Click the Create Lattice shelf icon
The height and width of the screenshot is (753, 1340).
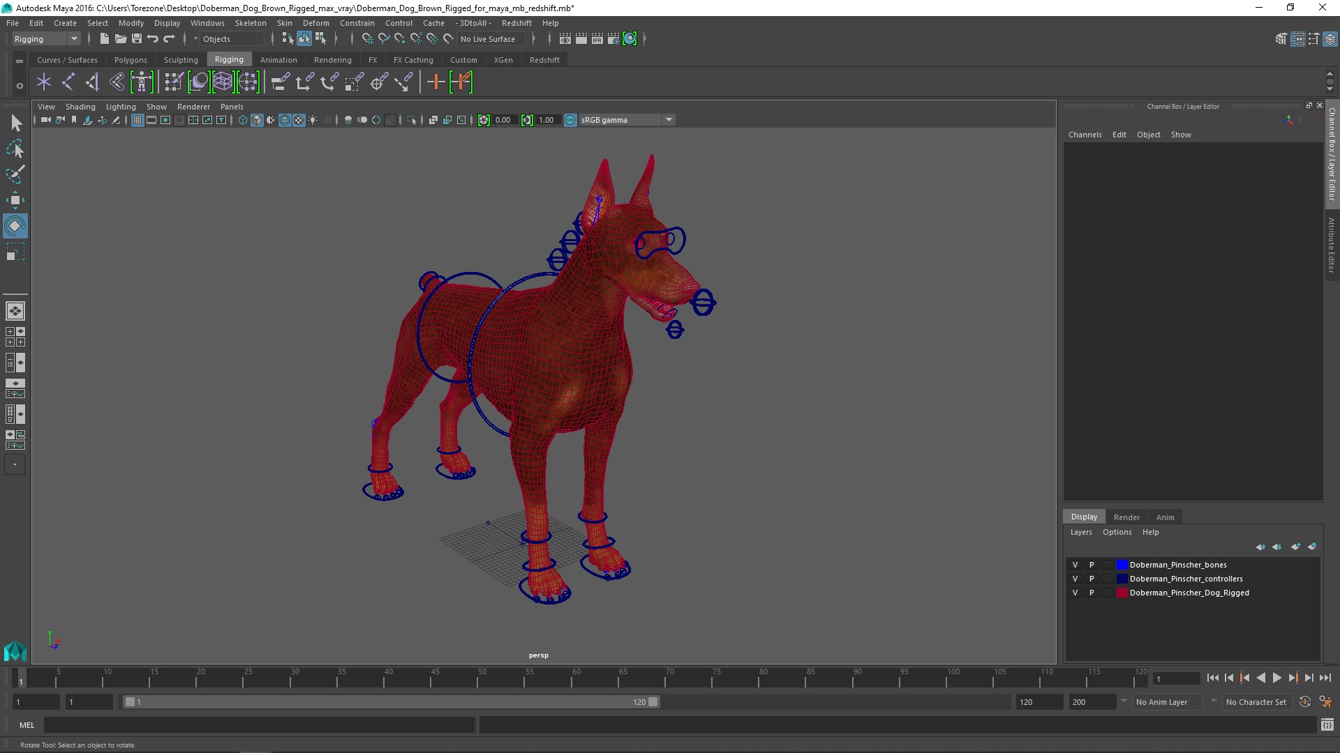click(x=223, y=82)
